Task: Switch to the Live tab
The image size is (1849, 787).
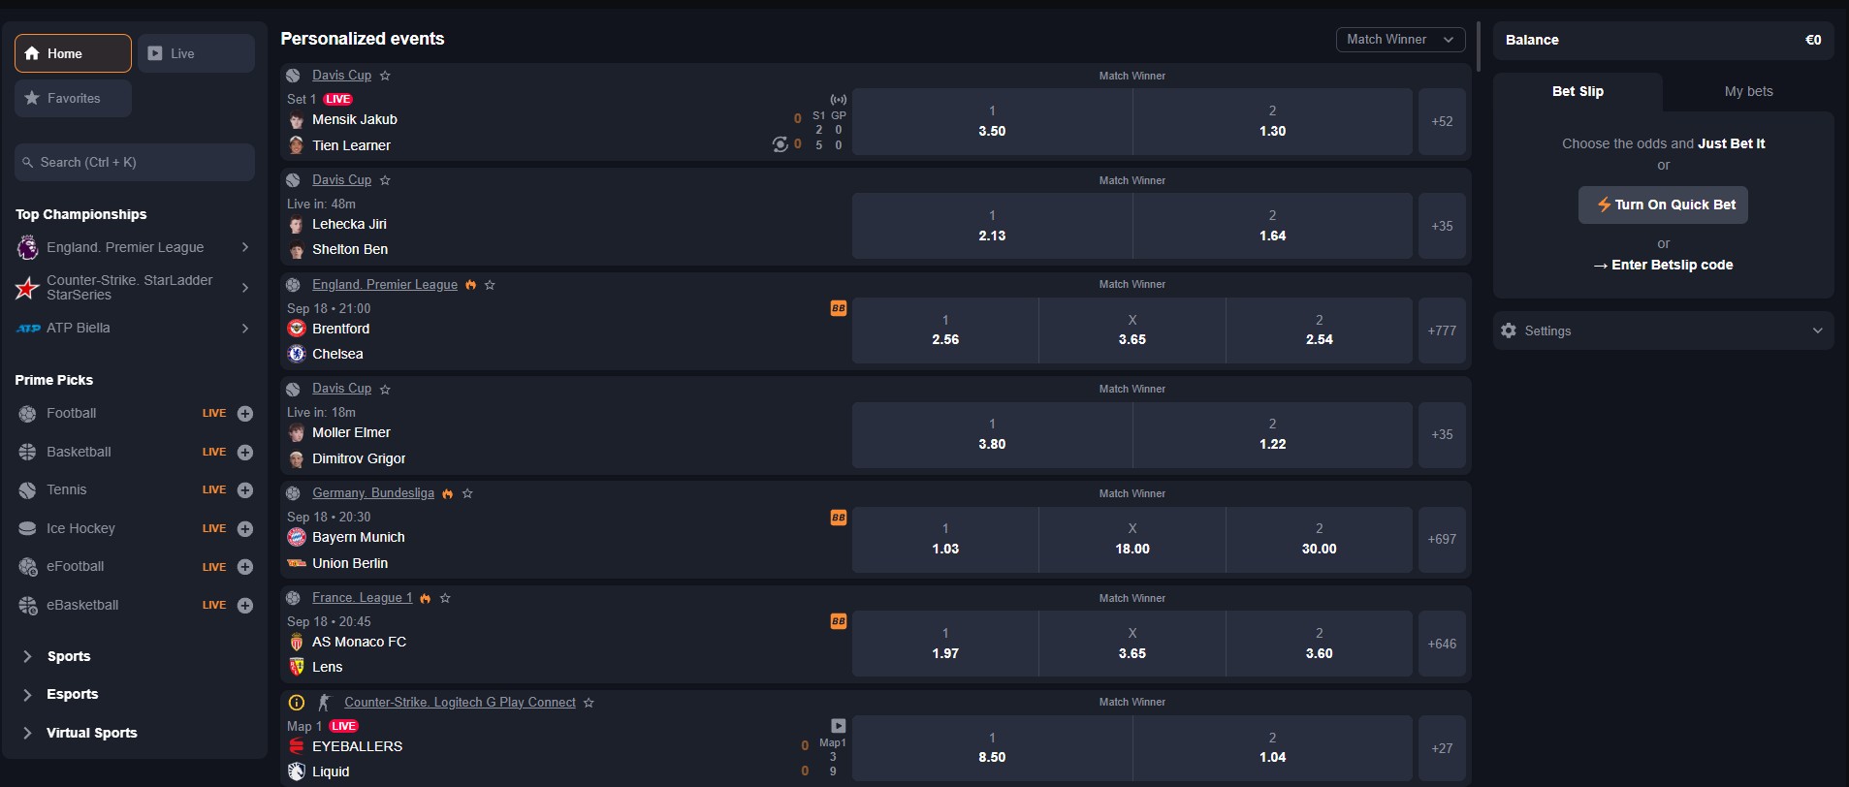Action: (x=196, y=53)
